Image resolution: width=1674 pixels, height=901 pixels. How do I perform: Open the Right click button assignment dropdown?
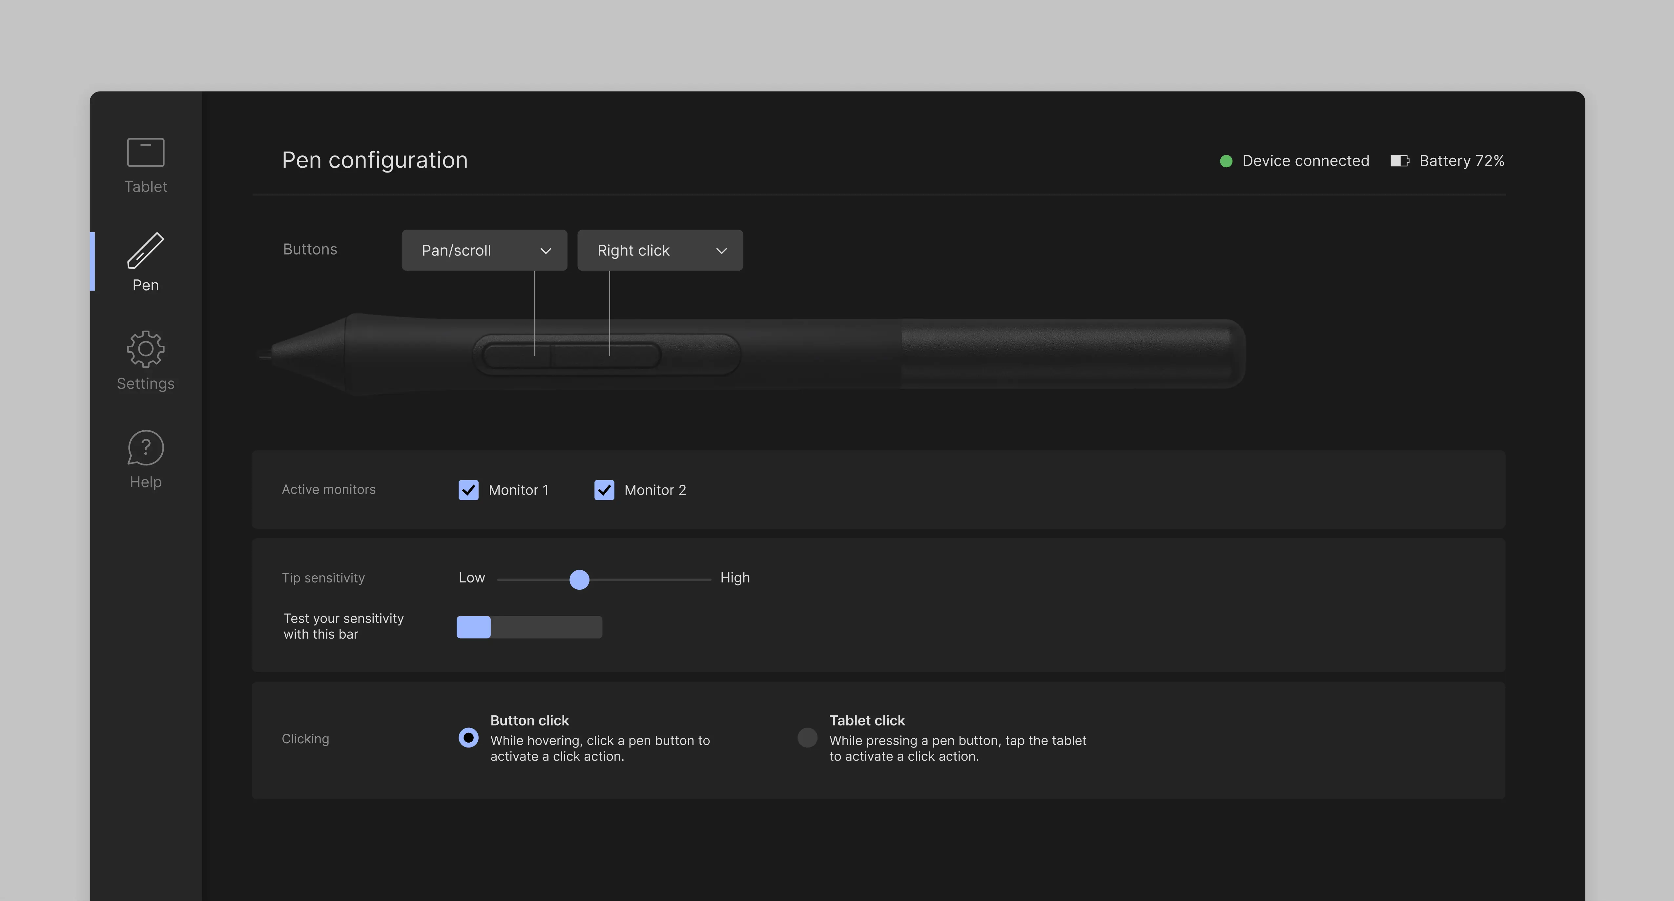(660, 250)
